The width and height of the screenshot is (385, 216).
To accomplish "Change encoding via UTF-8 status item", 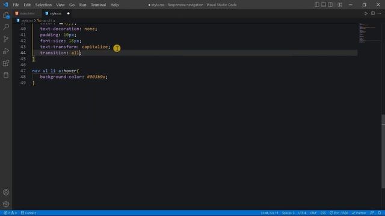I will pyautogui.click(x=302, y=213).
